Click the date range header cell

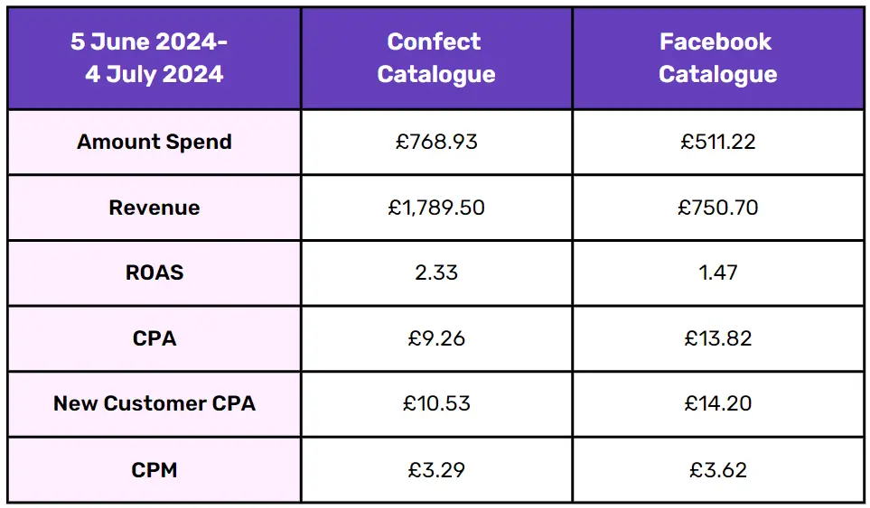coord(154,58)
